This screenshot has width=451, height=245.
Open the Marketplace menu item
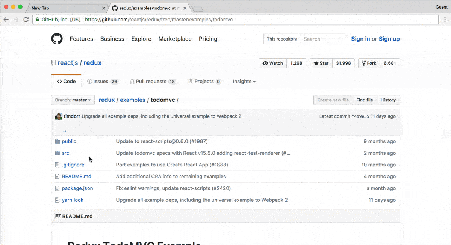[175, 39]
